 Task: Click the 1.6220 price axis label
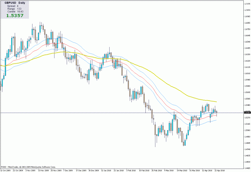(247, 61)
